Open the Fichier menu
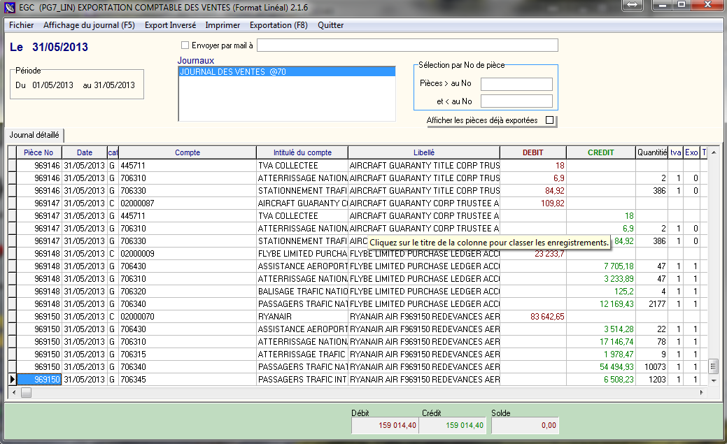Viewport: 727px width, 444px height. (x=21, y=25)
